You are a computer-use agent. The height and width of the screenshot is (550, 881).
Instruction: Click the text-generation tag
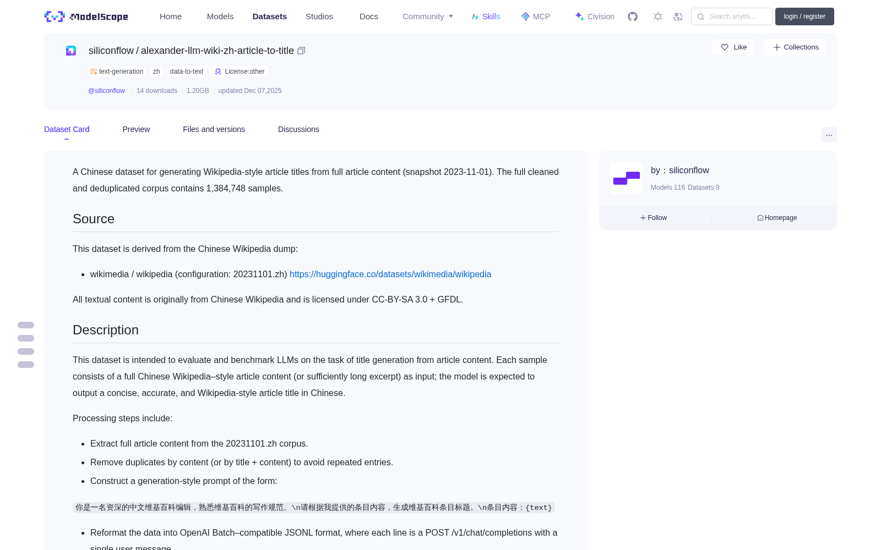click(x=117, y=71)
